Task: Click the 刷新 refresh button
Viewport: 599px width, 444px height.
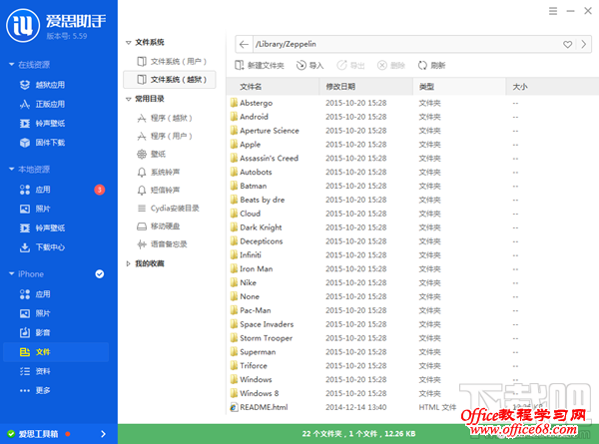Action: point(431,65)
